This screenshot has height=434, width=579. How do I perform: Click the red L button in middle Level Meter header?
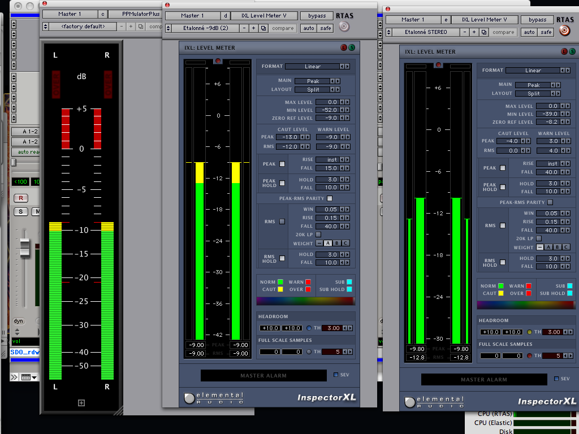coord(344,47)
